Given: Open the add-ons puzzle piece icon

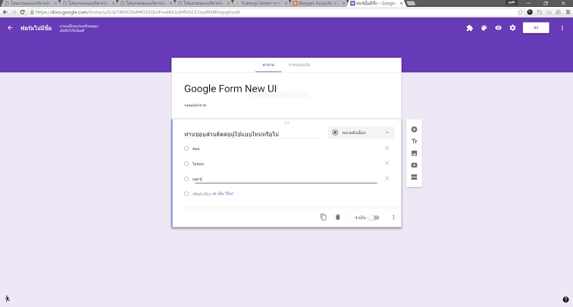Looking at the screenshot, I should click(x=470, y=28).
